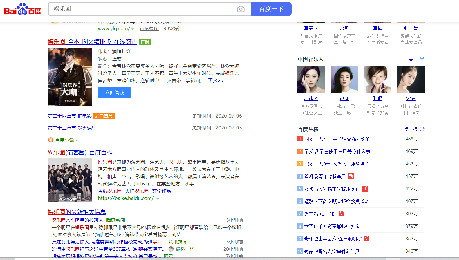Click the 正版 badge next to novel title
Viewport: 459px width, 260px height.
(x=145, y=42)
